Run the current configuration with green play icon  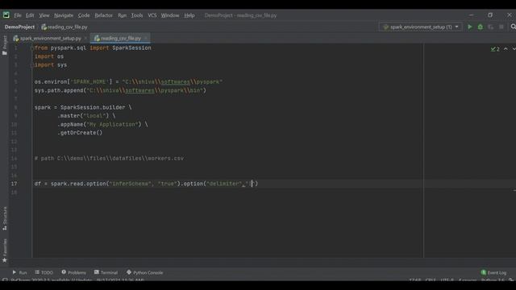(470, 27)
